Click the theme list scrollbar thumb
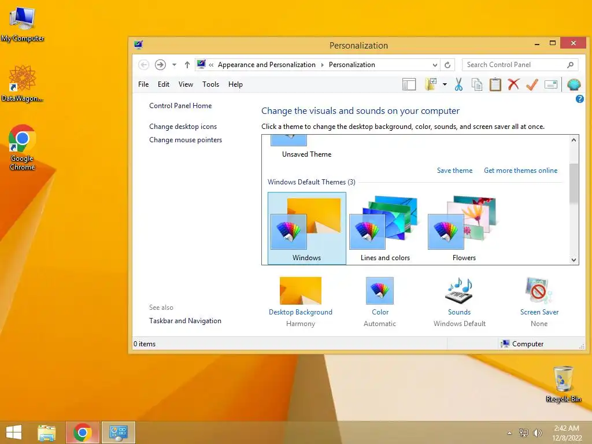This screenshot has height=444, width=592. (573, 183)
